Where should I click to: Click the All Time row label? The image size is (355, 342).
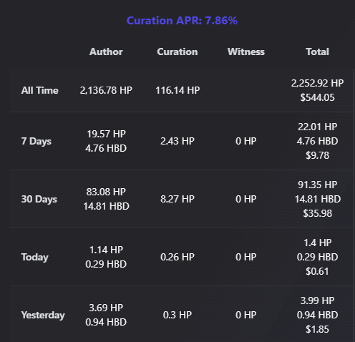[40, 90]
